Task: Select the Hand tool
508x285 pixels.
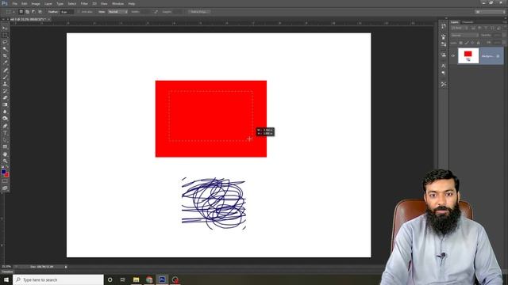Action: point(5,154)
